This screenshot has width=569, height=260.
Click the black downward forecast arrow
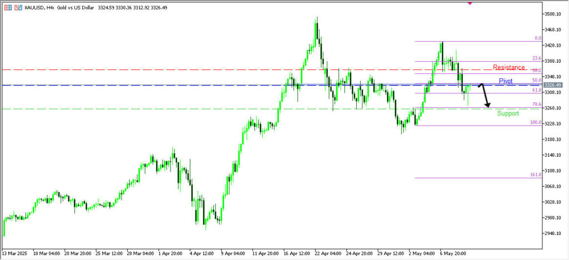point(485,96)
